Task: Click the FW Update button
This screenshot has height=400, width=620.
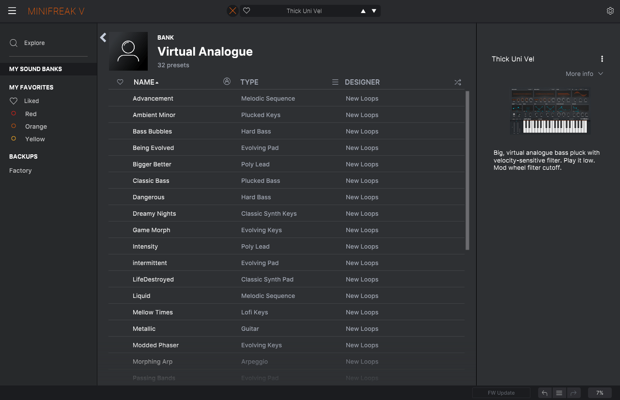Action: [x=501, y=393]
